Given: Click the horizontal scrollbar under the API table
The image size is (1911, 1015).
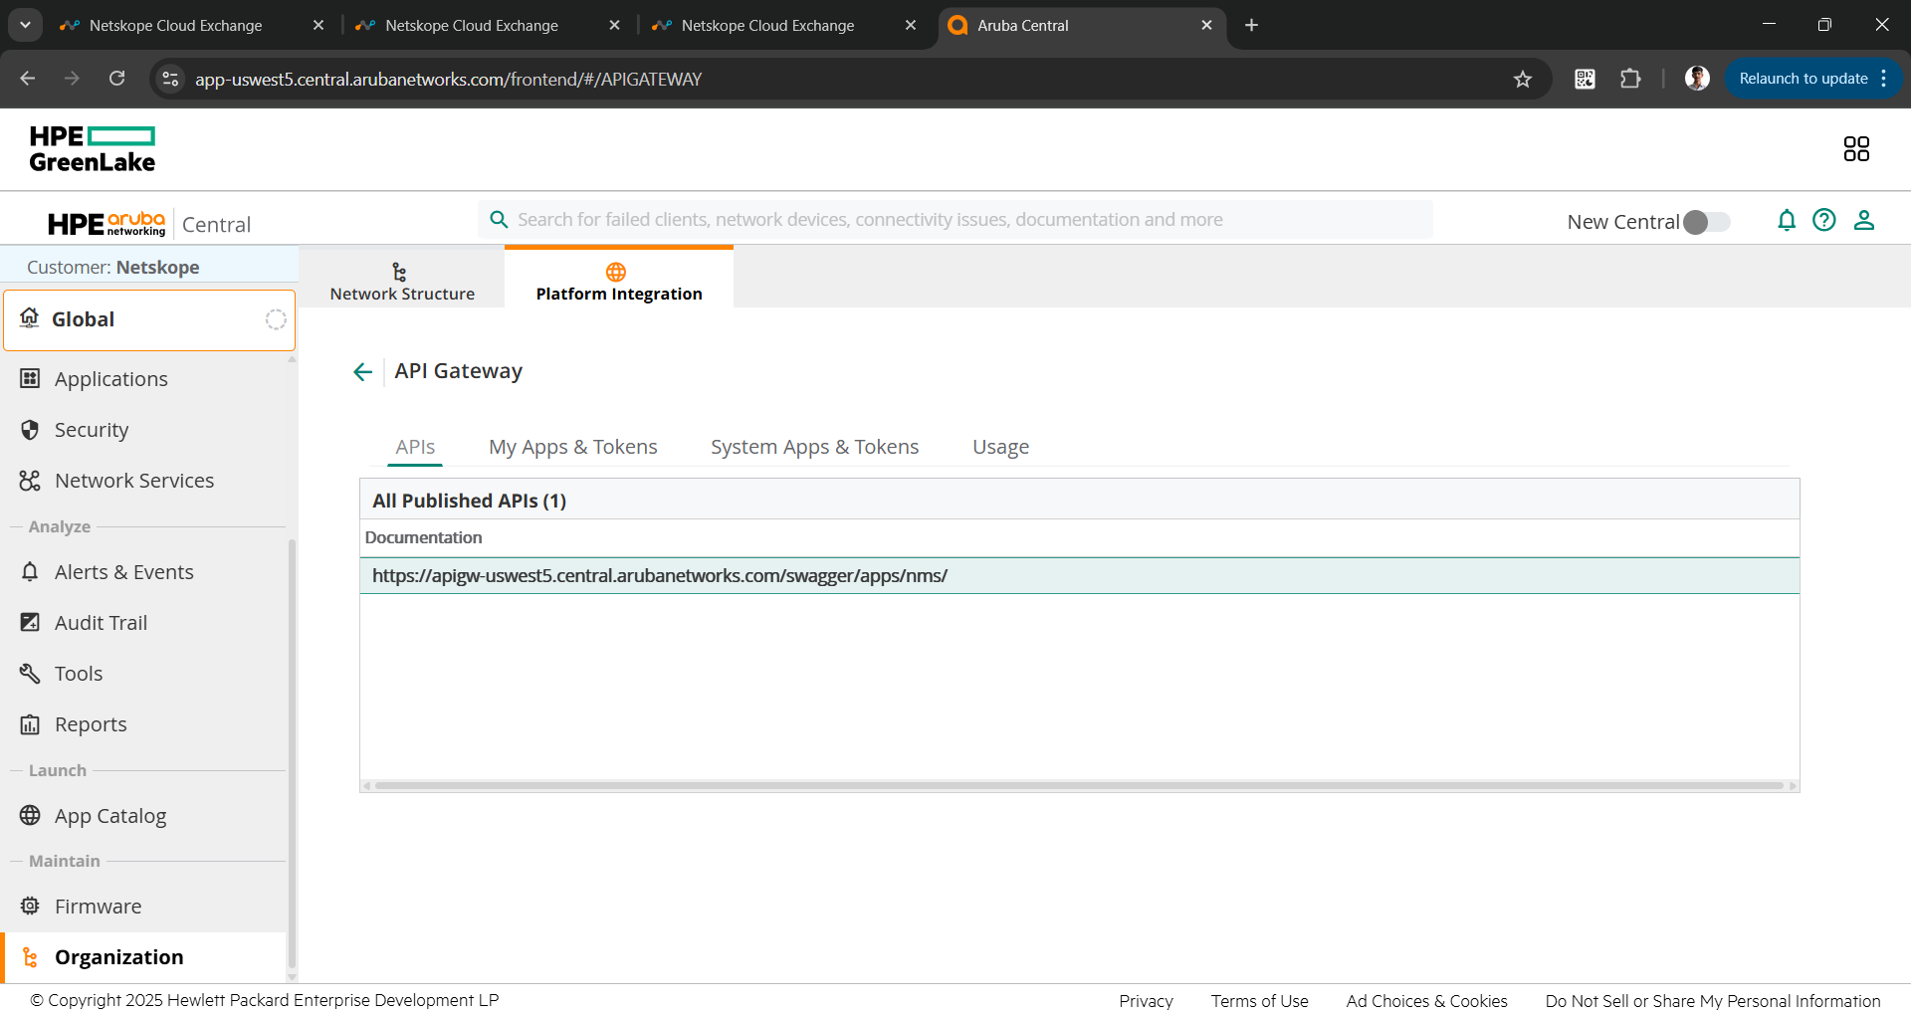Looking at the screenshot, I should tap(1079, 785).
